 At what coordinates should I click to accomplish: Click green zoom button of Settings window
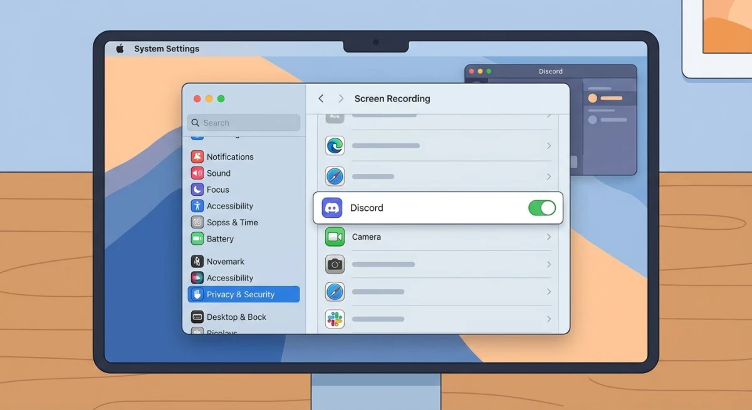tap(221, 99)
